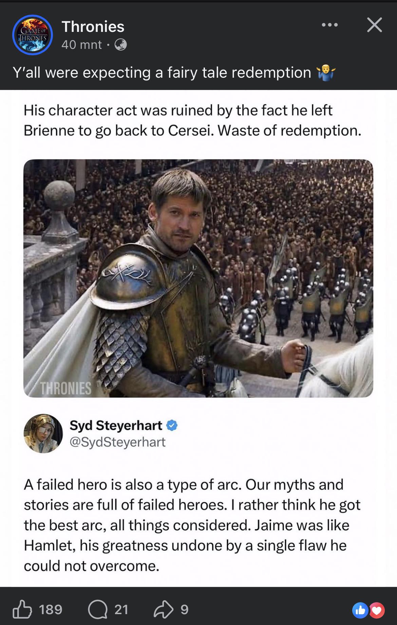The height and width of the screenshot is (625, 397).
Task: Open the @SydSteyerhart handle
Action: [x=117, y=442]
